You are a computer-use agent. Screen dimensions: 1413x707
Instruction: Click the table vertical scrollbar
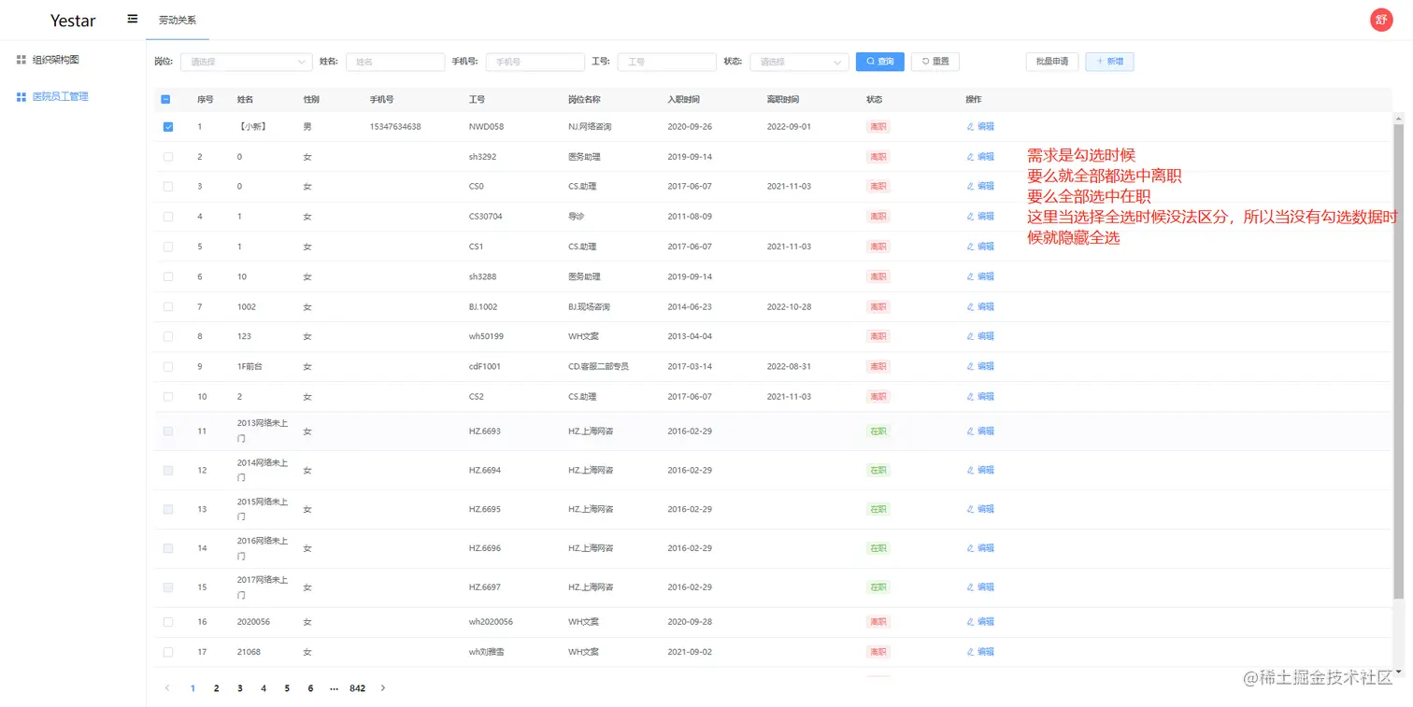click(x=1399, y=361)
